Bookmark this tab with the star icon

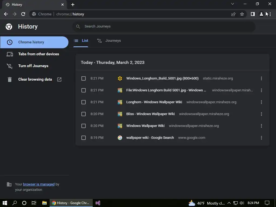[x=242, y=14]
